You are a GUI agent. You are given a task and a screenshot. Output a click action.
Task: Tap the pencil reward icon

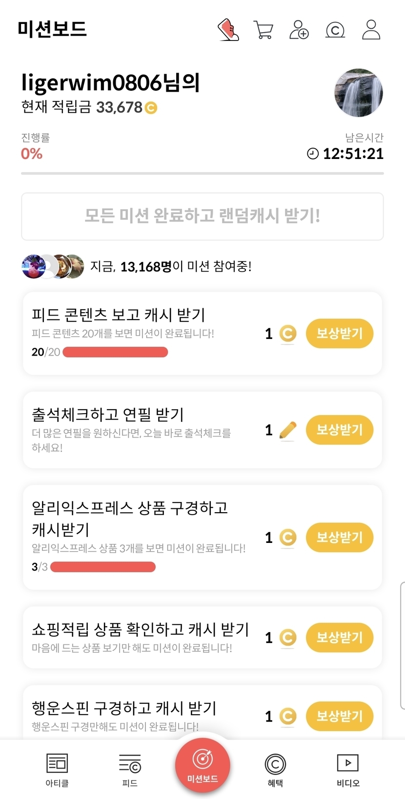click(288, 430)
